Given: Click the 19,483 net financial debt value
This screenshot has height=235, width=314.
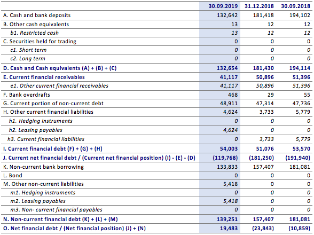Looking at the screenshot, I should click(229, 229).
